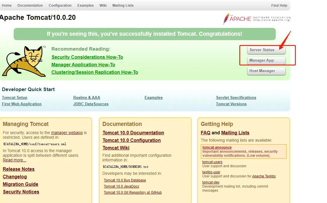This screenshot has height=203, width=327.
Task: Open the Documentation nav item
Action: click(30, 6)
